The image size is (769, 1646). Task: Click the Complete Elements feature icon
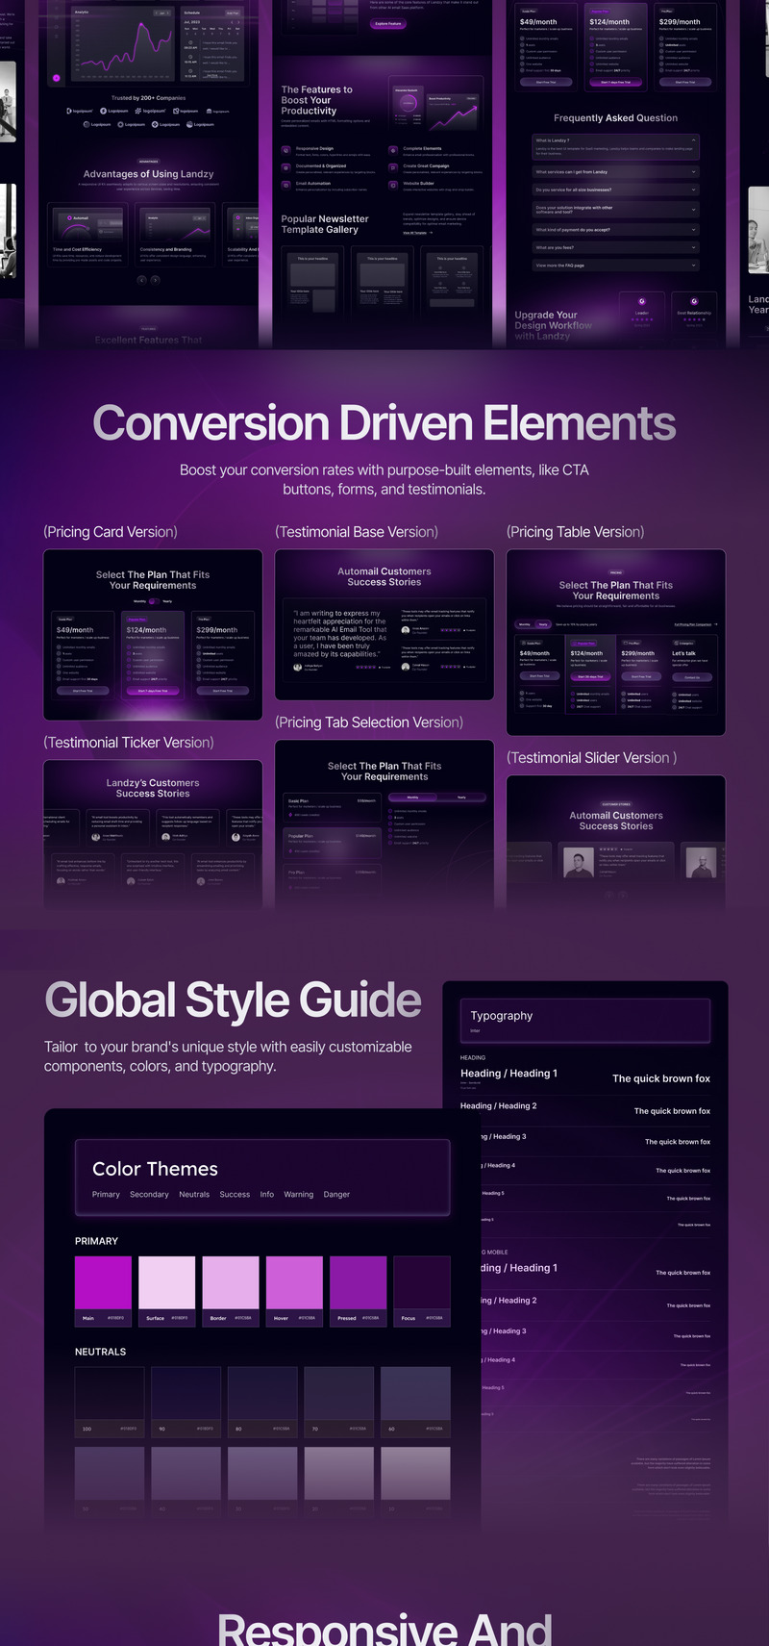tap(393, 150)
